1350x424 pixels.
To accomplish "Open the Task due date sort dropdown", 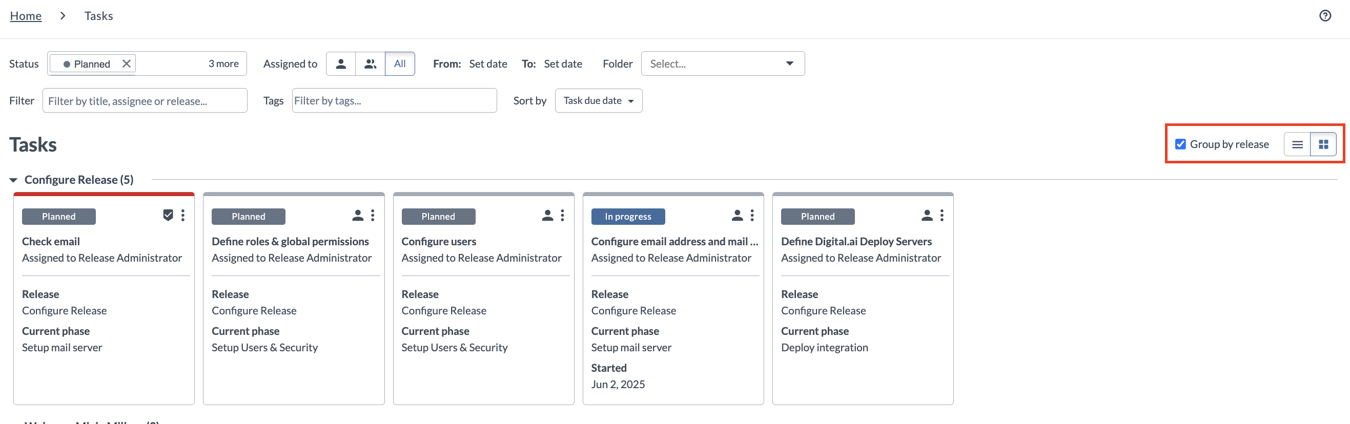I will (599, 100).
